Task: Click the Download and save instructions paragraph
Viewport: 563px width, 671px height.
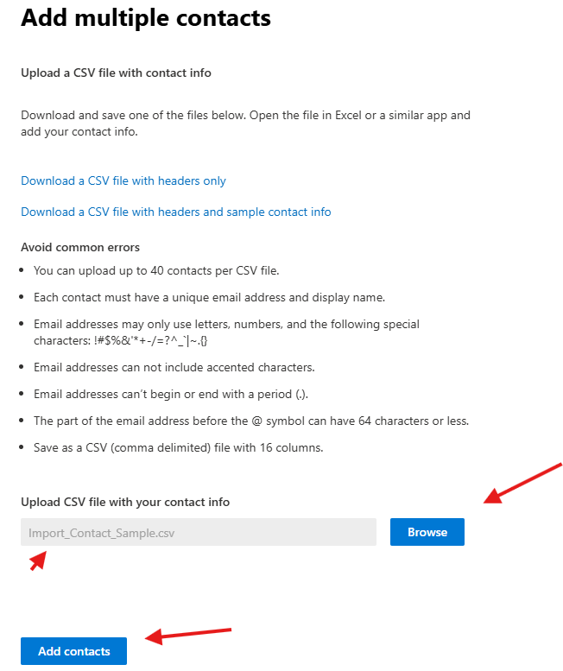Action: tap(245, 123)
